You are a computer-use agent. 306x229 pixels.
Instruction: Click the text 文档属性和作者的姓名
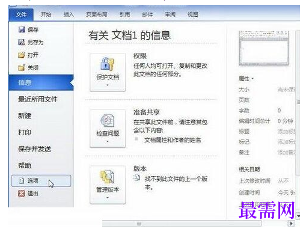click(x=173, y=140)
